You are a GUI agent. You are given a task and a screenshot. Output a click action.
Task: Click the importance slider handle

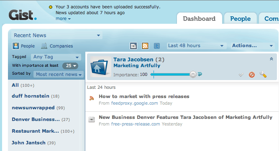(193, 75)
